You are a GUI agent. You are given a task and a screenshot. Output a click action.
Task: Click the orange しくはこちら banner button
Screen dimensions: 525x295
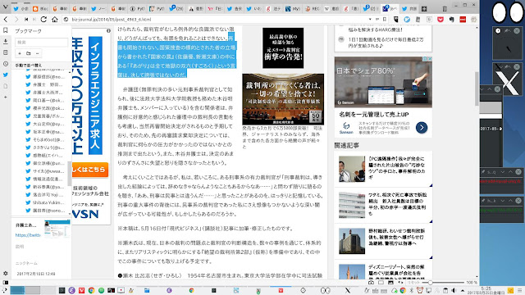coord(89,170)
